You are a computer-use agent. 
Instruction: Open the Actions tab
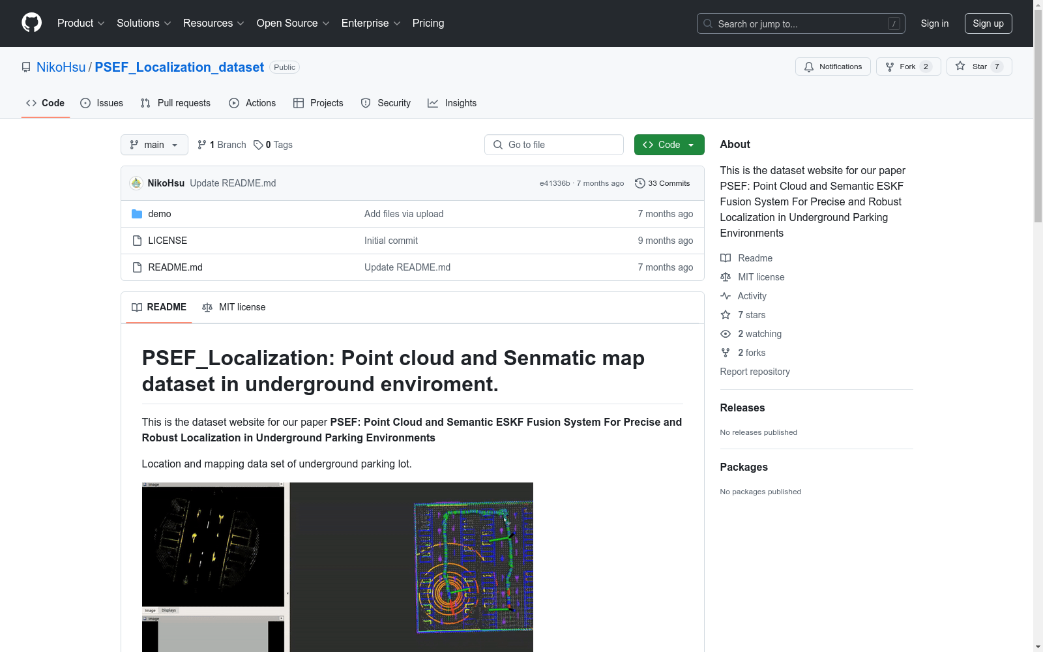pyautogui.click(x=252, y=103)
